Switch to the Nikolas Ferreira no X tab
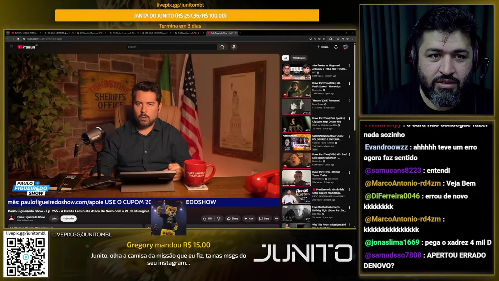 coord(124,33)
